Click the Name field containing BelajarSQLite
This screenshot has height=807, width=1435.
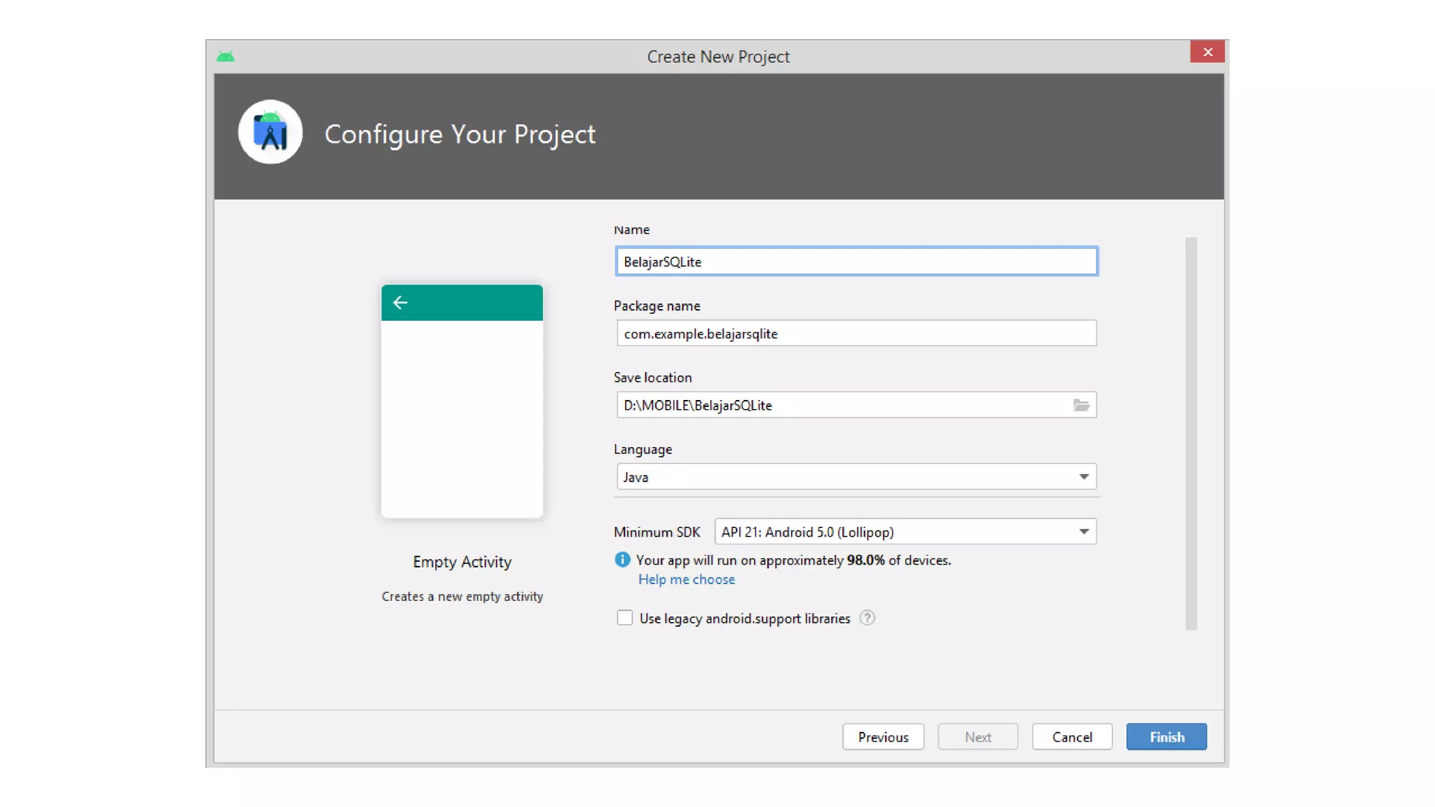click(856, 261)
